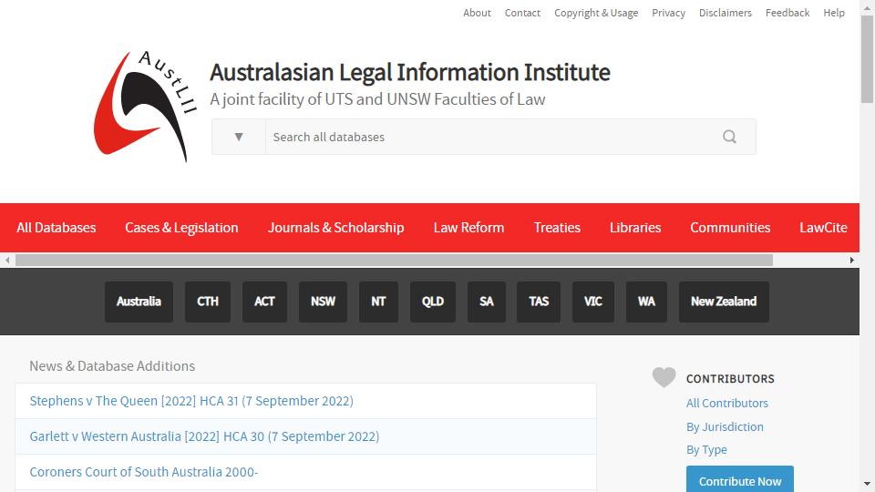Open the Disclaimers link

[725, 13]
